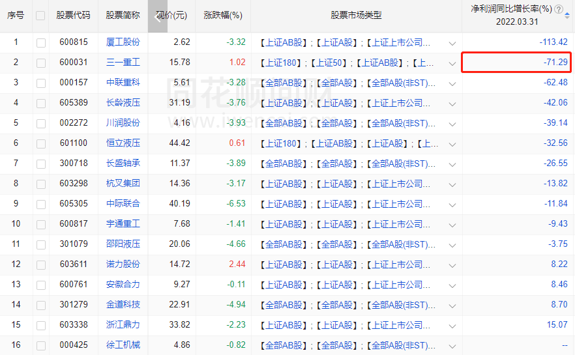Open stock link 三一重工

pos(123,63)
